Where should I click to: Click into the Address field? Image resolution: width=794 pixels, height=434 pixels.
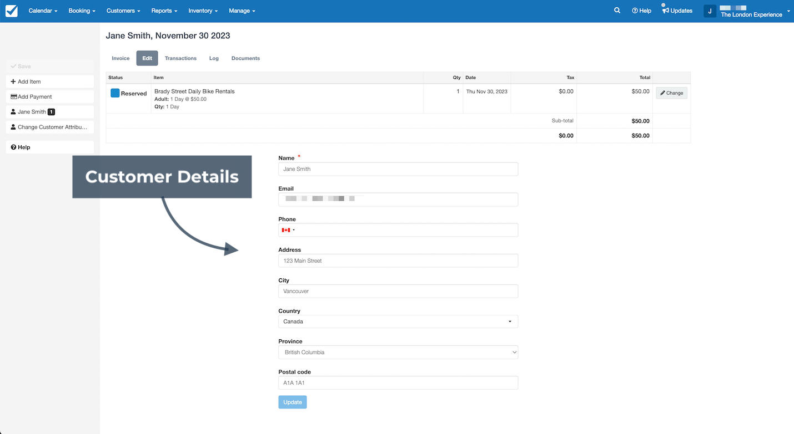[x=398, y=261]
